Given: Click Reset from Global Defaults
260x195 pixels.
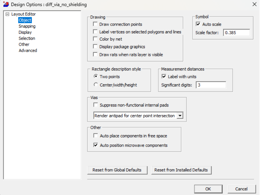Looking at the screenshot, I should [117, 170].
